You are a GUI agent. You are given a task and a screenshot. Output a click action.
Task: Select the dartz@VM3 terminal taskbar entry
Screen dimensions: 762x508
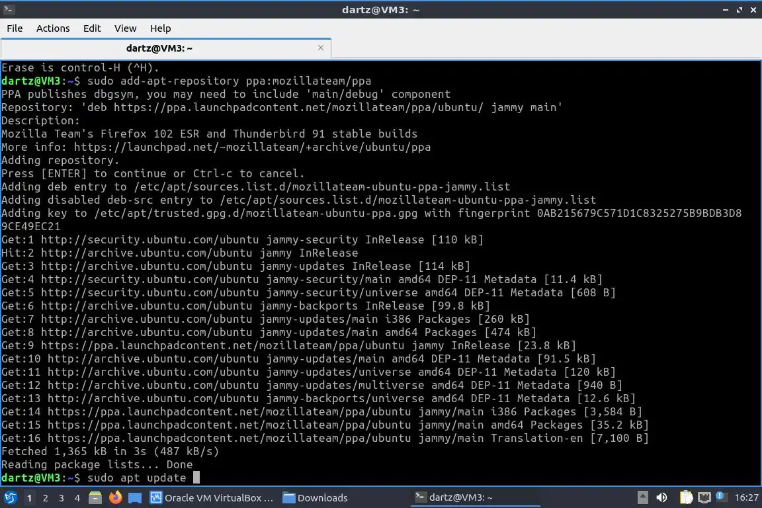pos(476,497)
